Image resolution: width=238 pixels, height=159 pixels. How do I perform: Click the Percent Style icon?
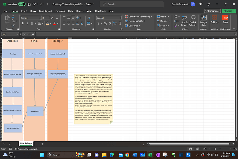[105, 23]
